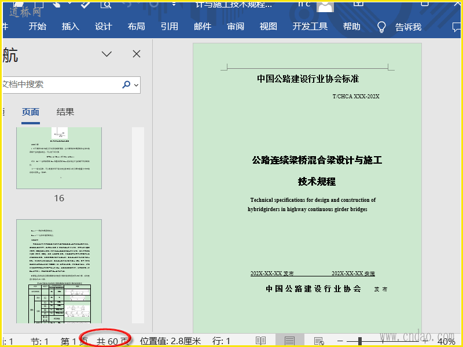Click the 中国公路建设行业协会 publisher line
Image resolution: width=463 pixels, height=347 pixels.
pos(313,289)
